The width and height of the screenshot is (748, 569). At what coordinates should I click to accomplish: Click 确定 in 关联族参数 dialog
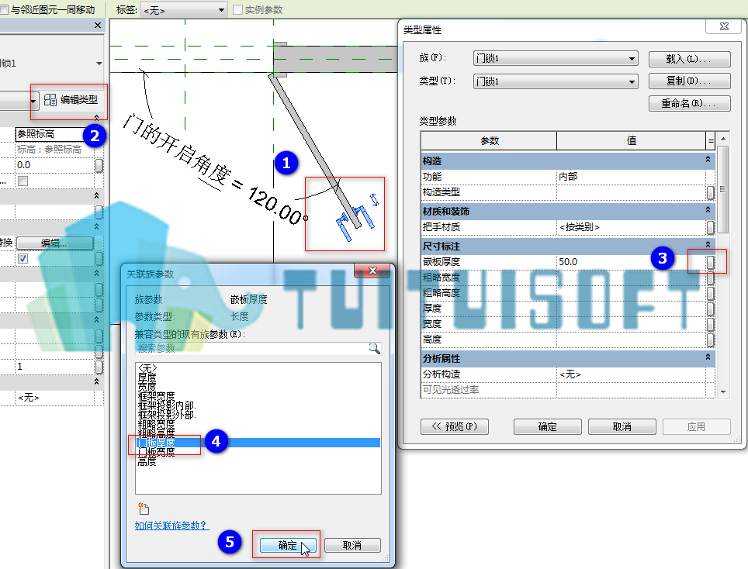click(x=288, y=545)
